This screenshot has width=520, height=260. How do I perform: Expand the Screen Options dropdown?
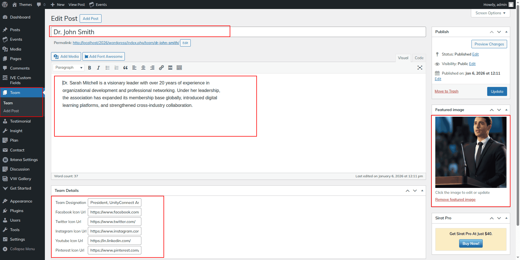click(490, 13)
